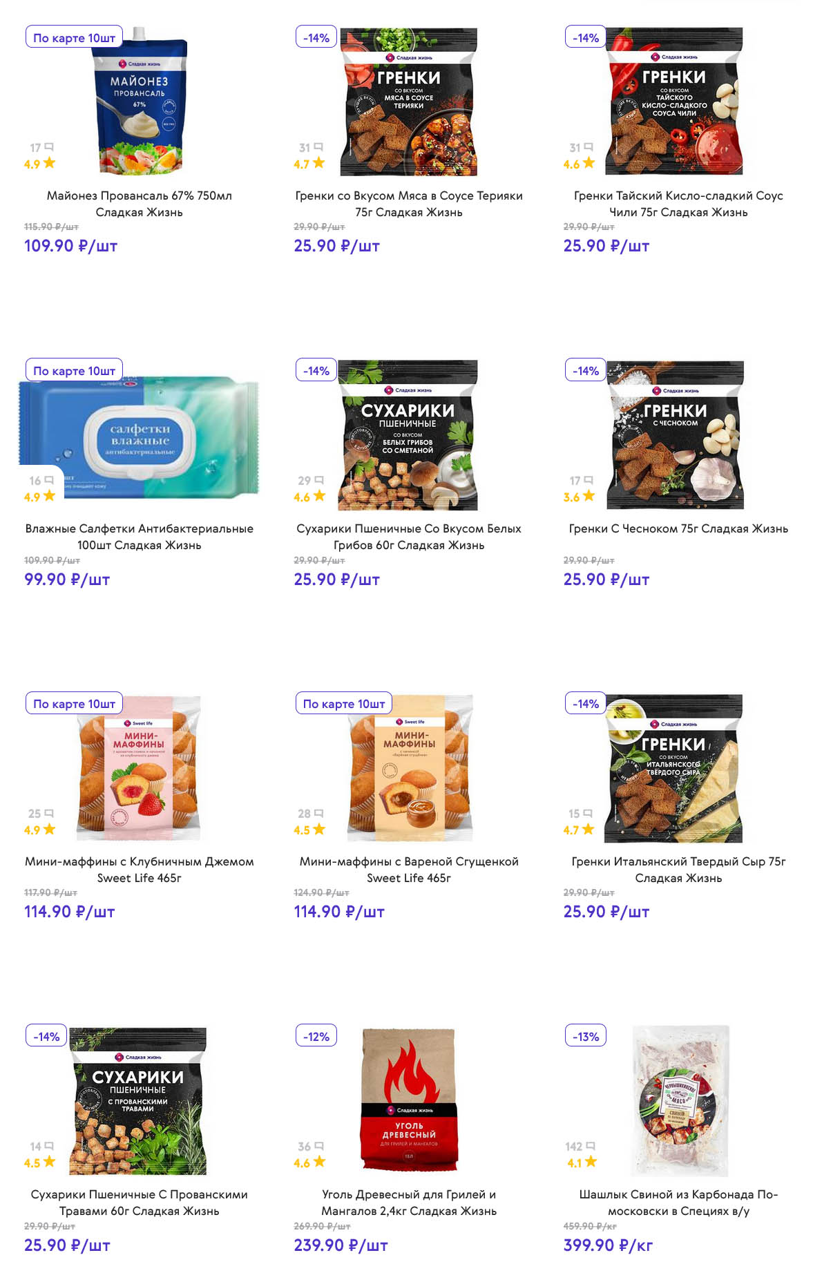Click the review icon on charcoal product
This screenshot has width=813, height=1282.
point(318,1146)
